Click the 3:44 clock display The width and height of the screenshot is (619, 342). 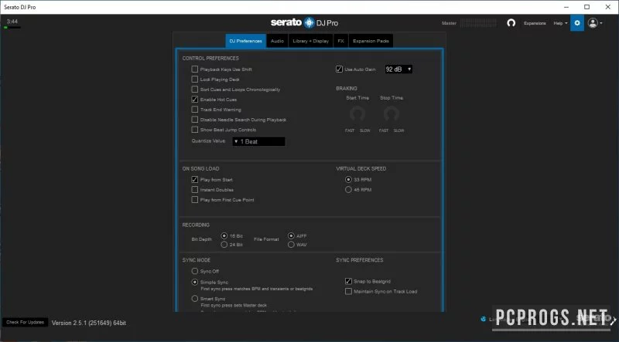[12, 22]
